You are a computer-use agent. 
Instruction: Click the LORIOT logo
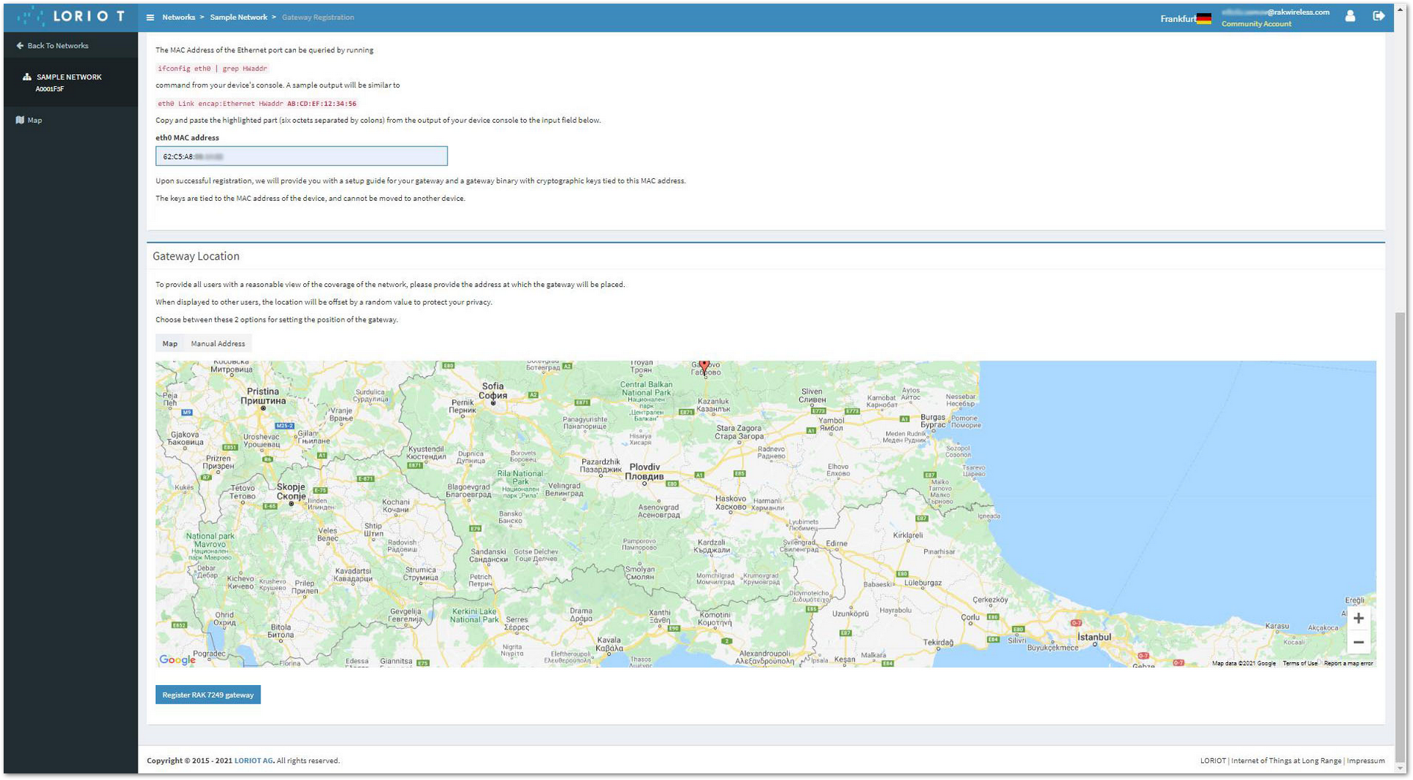71,16
